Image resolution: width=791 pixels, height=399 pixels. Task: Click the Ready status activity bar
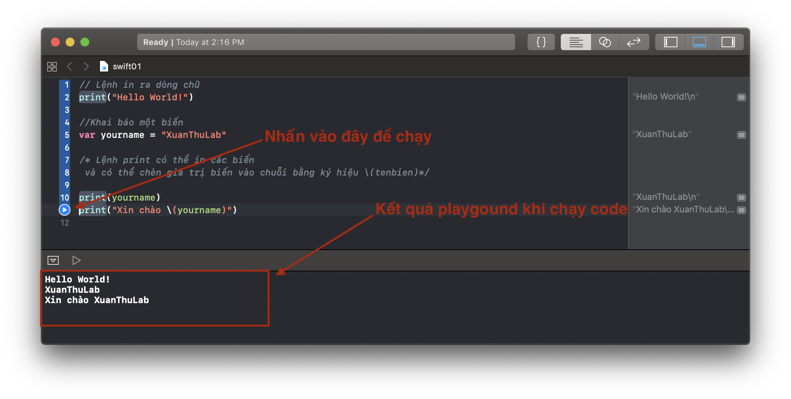[326, 42]
